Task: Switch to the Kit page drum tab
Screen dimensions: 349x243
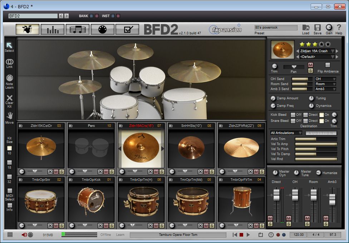Action: pos(28,29)
